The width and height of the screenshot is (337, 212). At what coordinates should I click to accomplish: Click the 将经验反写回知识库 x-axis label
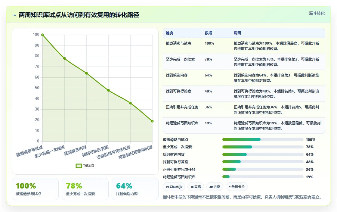tap(135, 152)
